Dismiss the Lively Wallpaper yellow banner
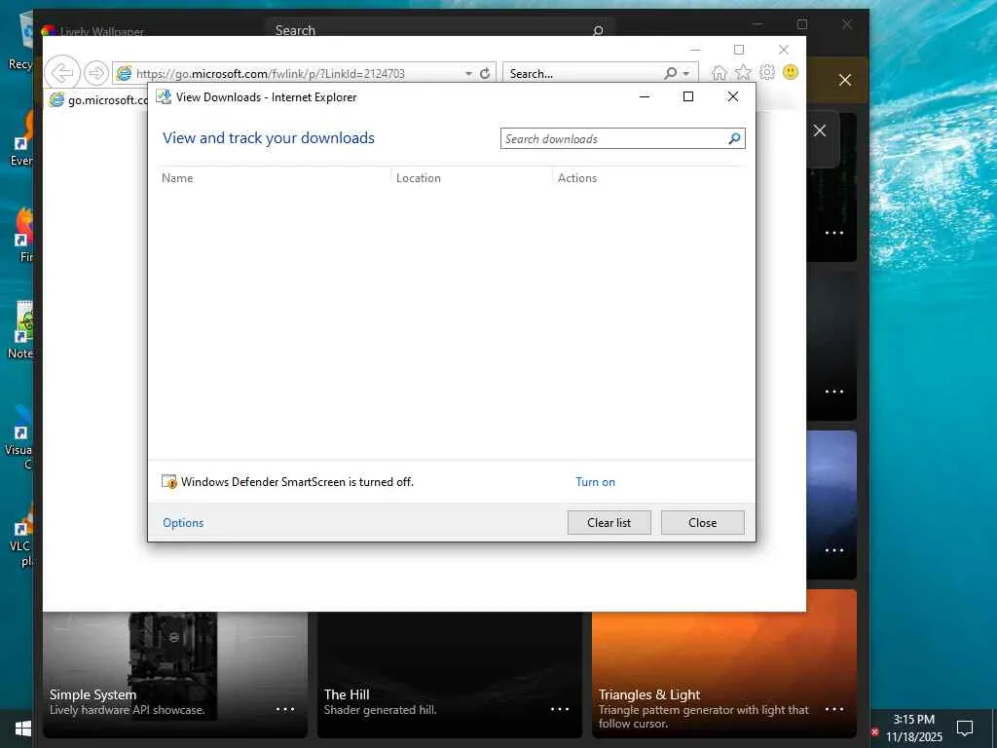This screenshot has width=997, height=748. (845, 80)
